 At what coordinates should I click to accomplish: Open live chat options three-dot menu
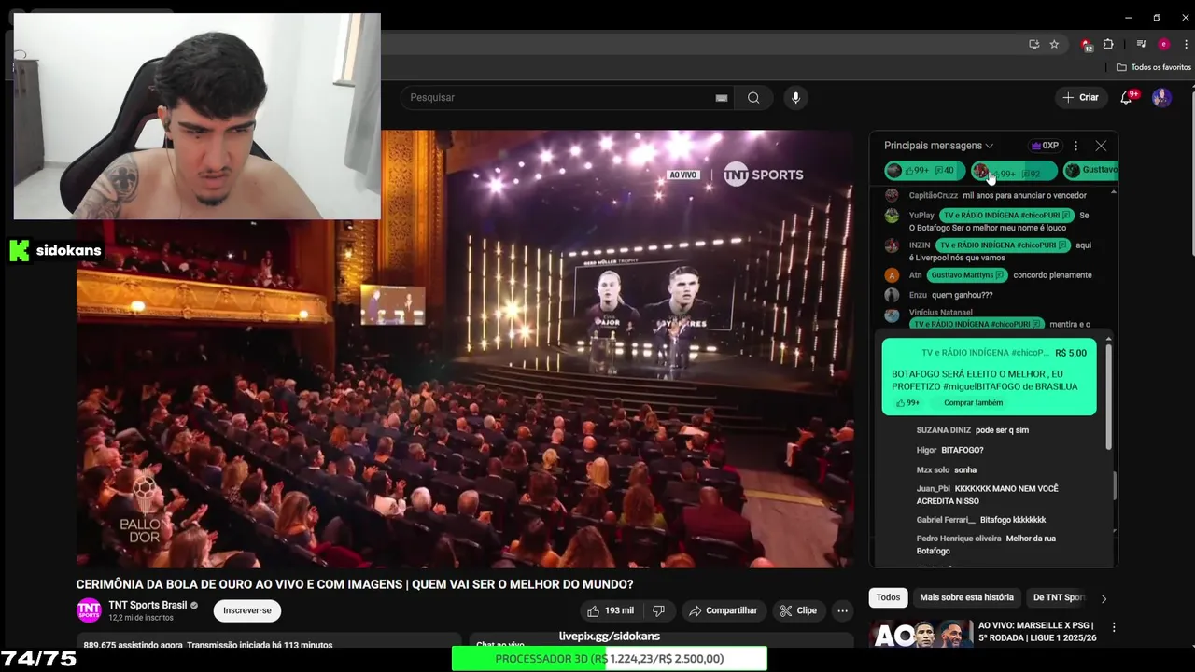click(1075, 146)
